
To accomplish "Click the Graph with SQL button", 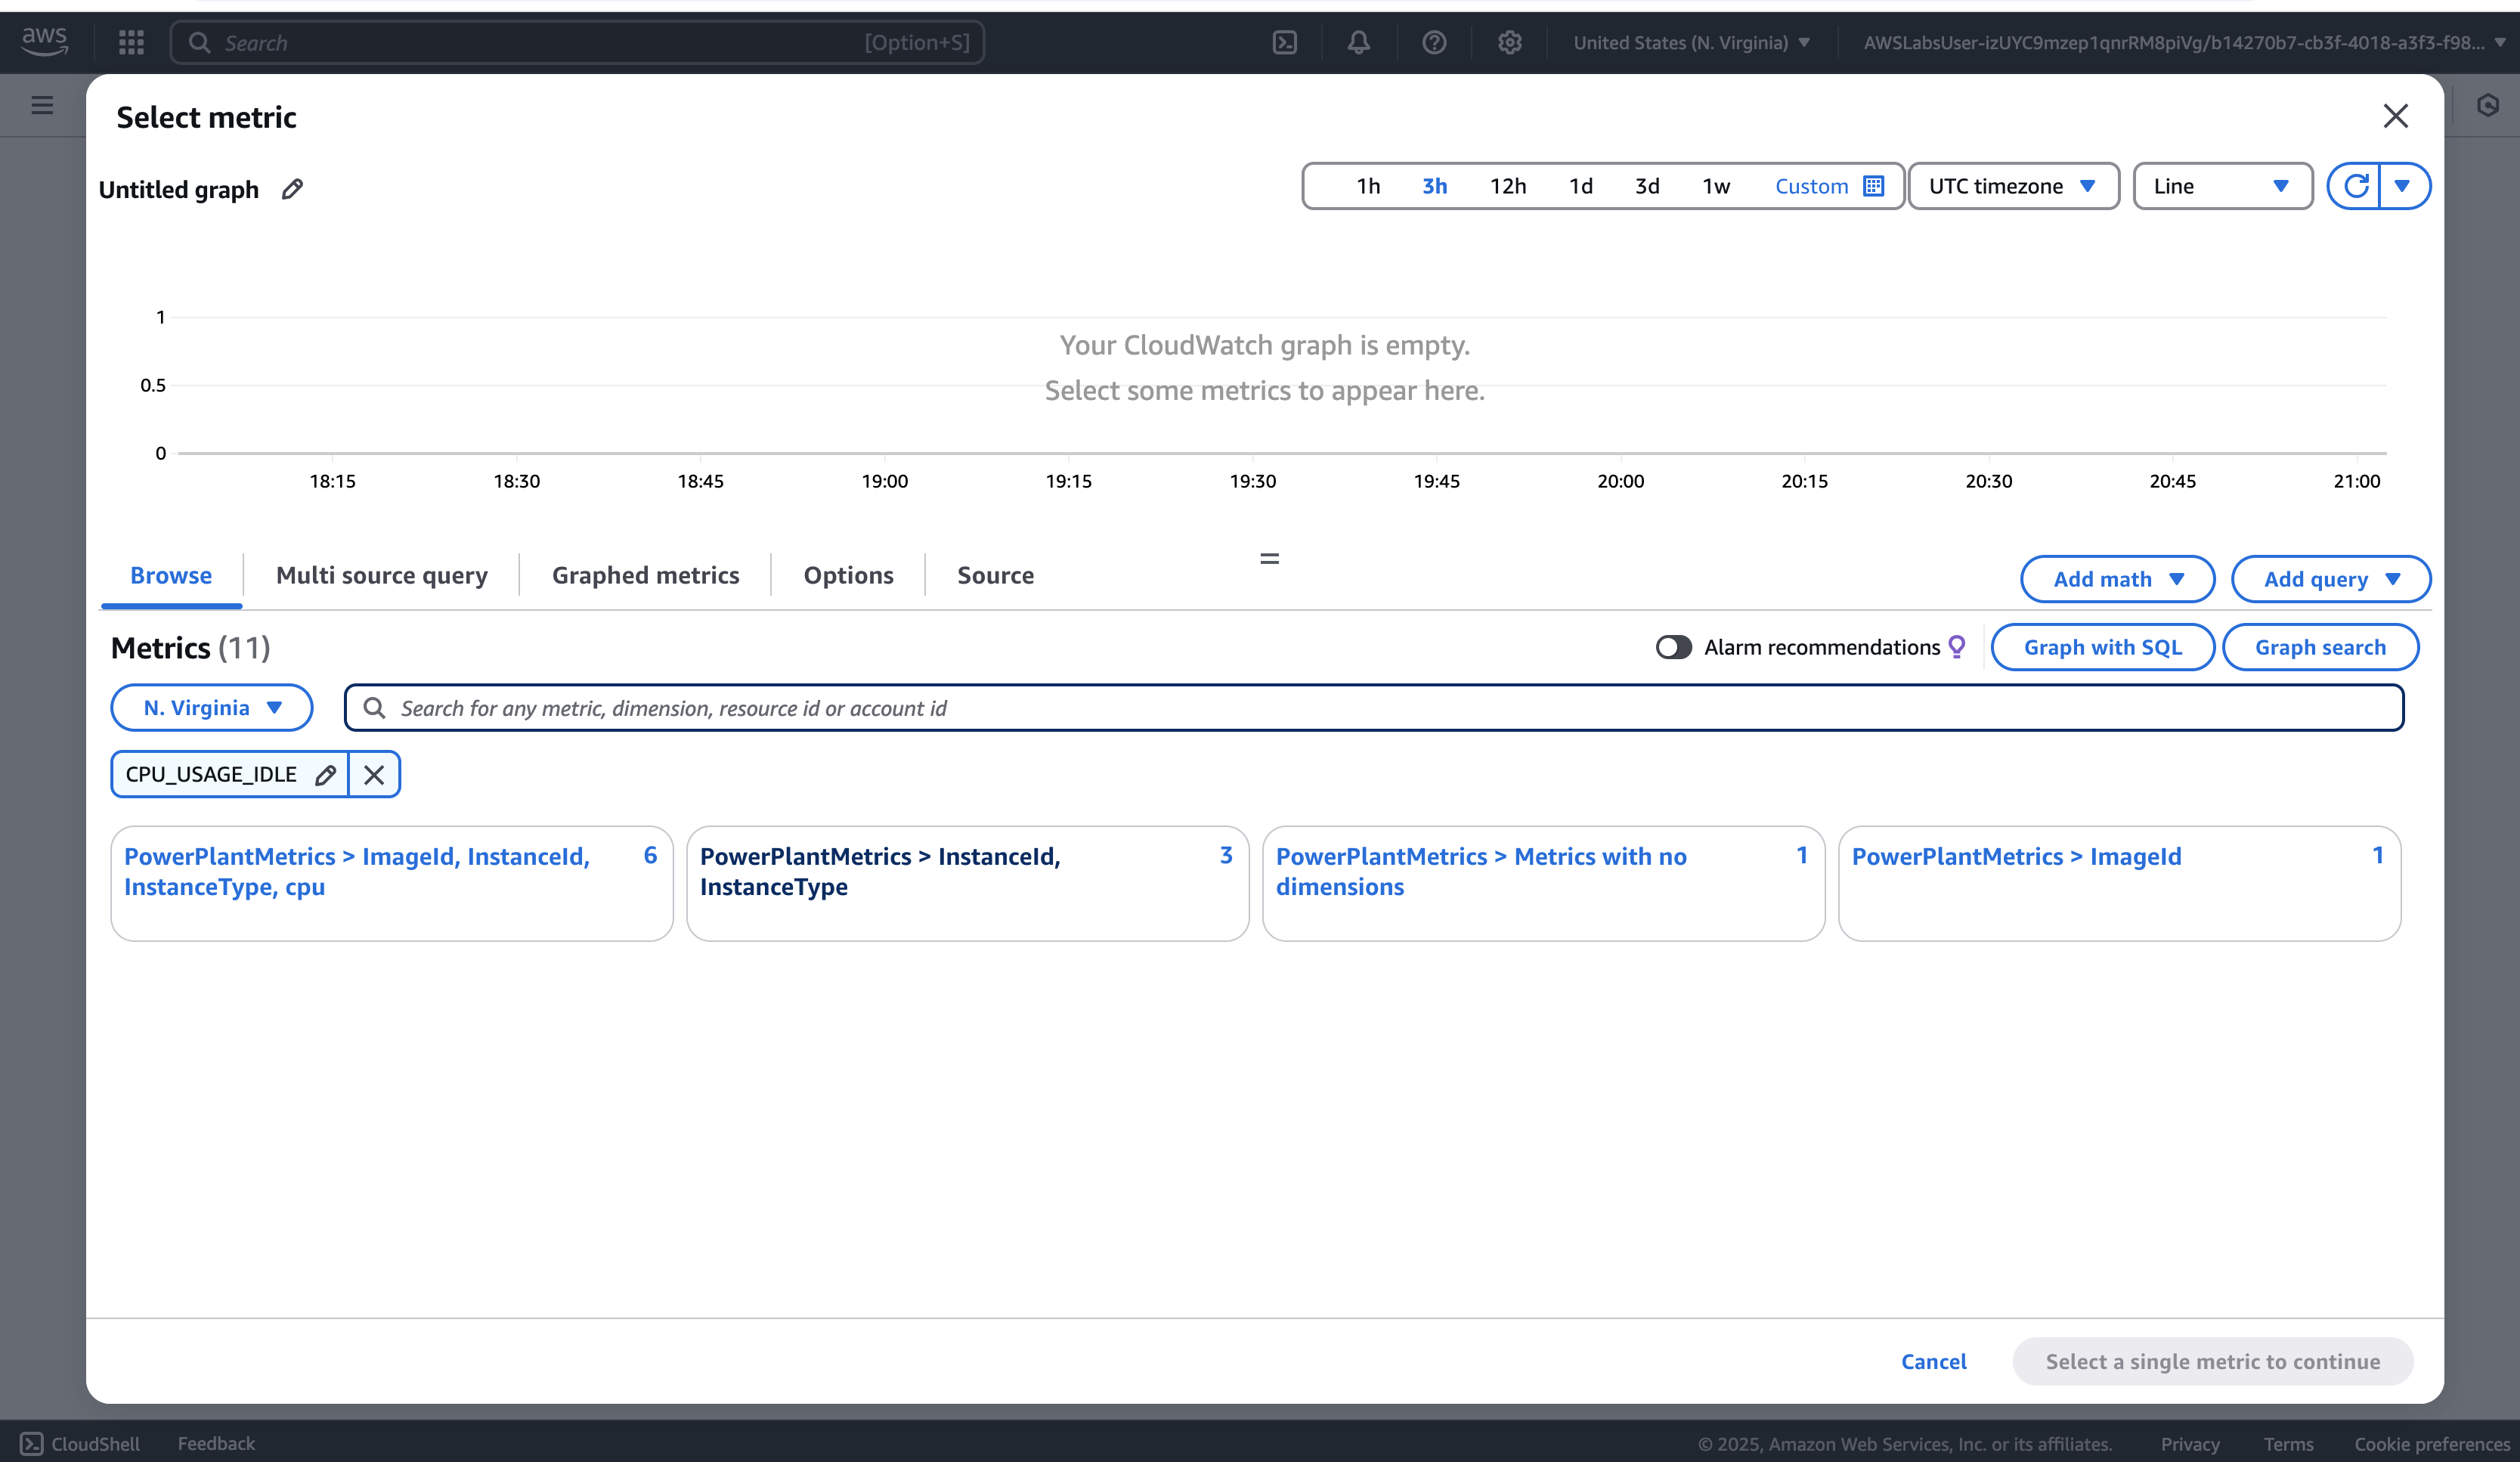I will pos(2102,647).
